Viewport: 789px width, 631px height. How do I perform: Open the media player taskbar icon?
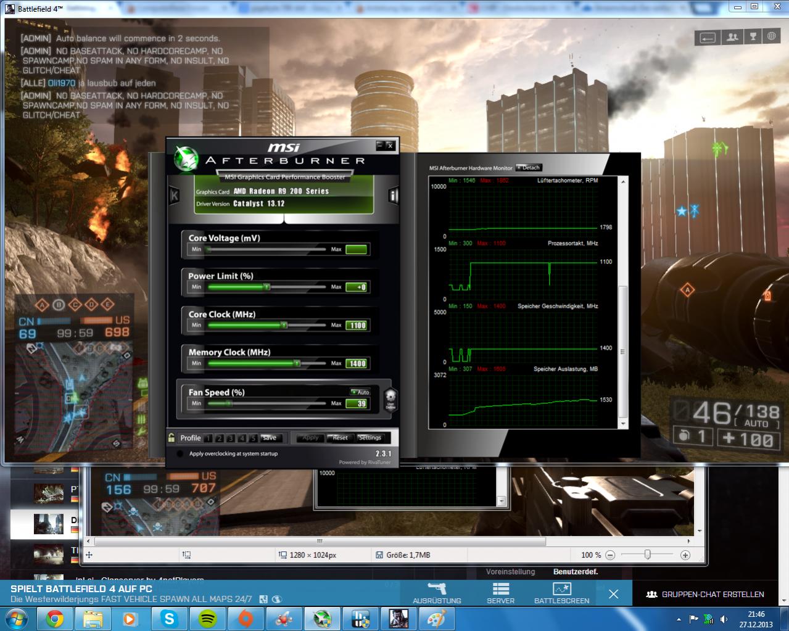(131, 619)
